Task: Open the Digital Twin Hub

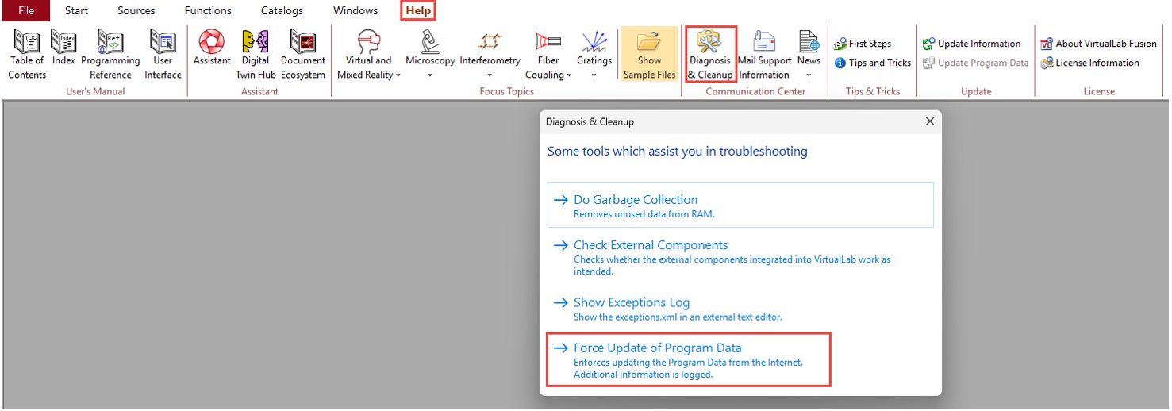Action: (256, 54)
